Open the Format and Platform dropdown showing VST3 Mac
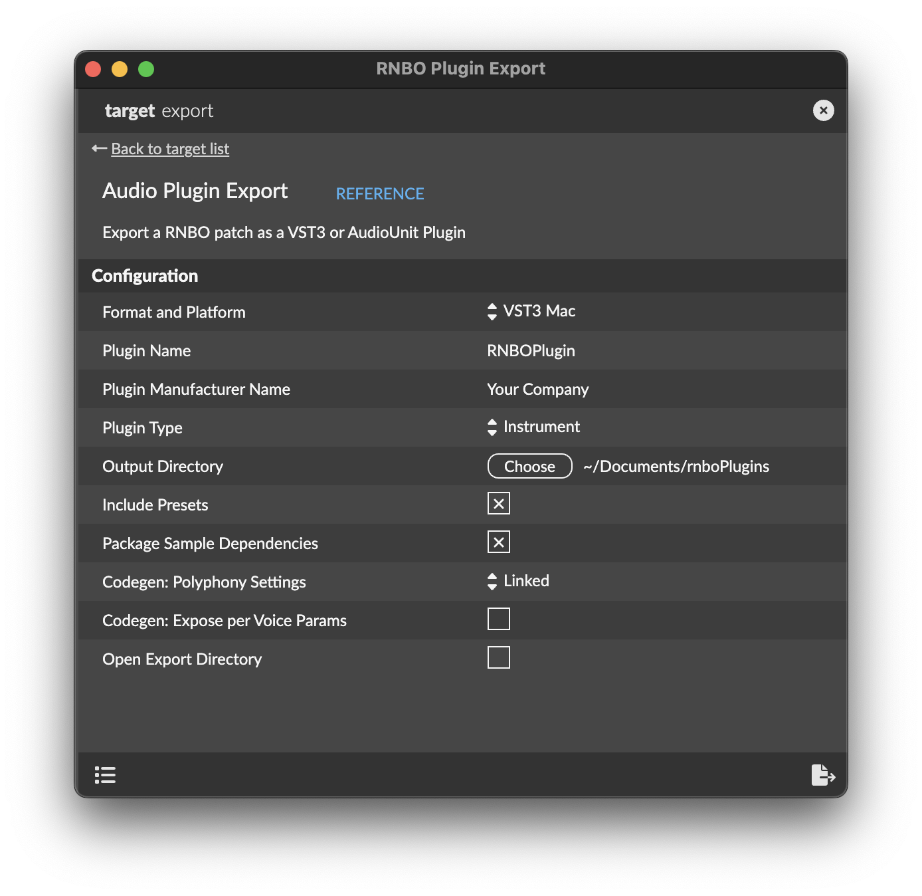 click(531, 311)
